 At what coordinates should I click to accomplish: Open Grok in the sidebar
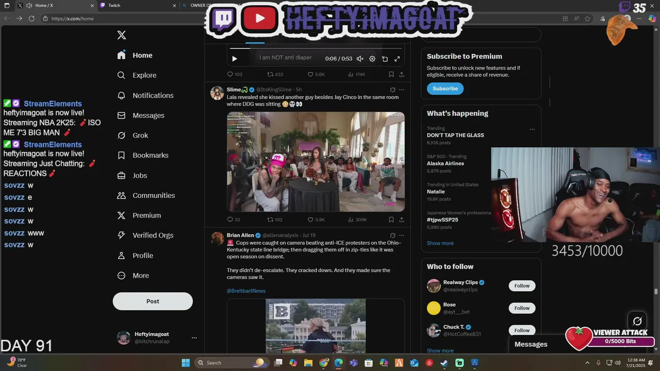133,135
